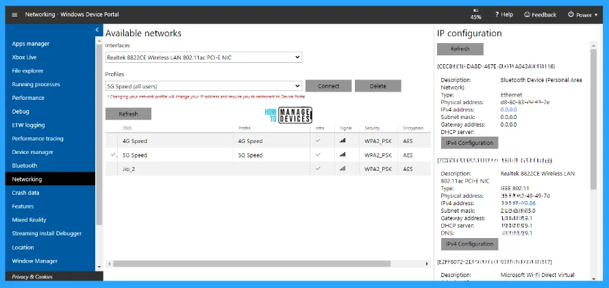The height and width of the screenshot is (288, 609).
Task: Go to Features page
Action: coord(23,206)
